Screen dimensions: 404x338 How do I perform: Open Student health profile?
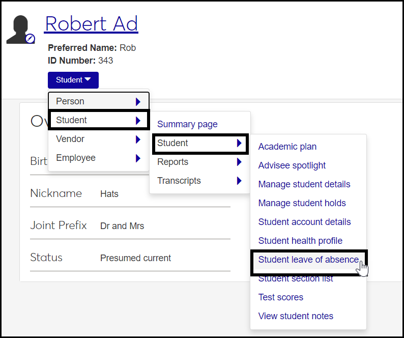click(x=300, y=241)
